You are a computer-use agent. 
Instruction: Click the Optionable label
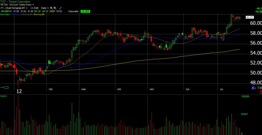(x=73, y=11)
